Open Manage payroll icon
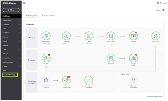The width and height of the screenshot is (168, 101). tap(133, 58)
